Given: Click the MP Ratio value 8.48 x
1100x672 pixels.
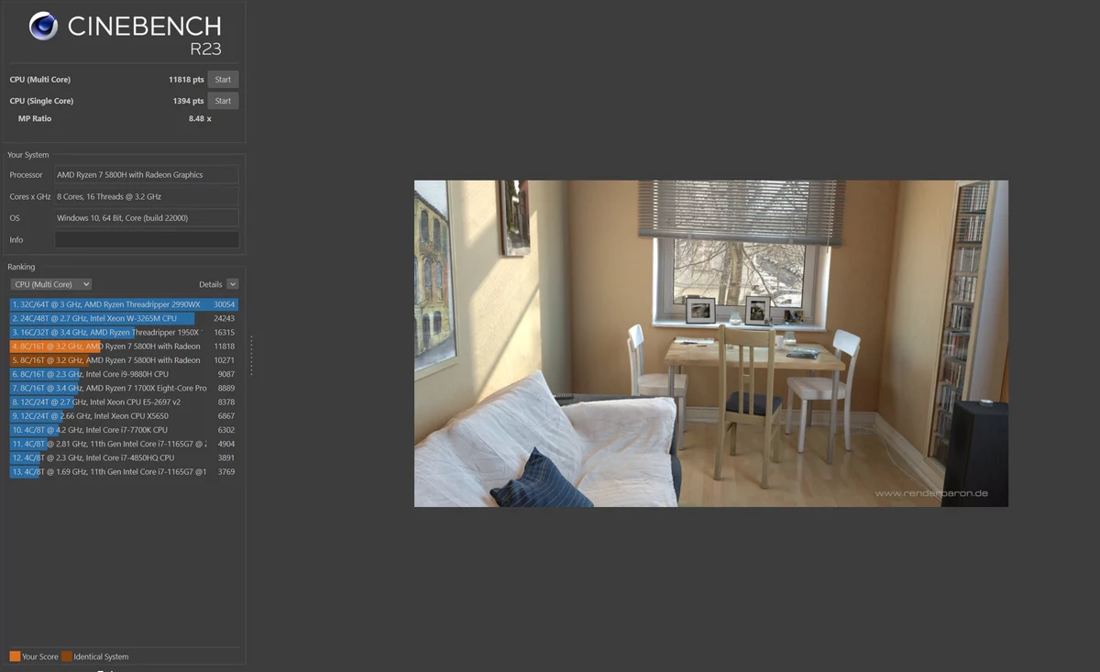Looking at the screenshot, I should [x=200, y=118].
